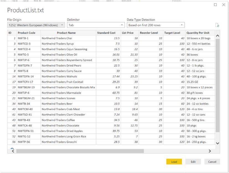This screenshot has height=173, width=229.
Task: Open the Delimiter dropdown set to Tab
Action: pos(96,25)
